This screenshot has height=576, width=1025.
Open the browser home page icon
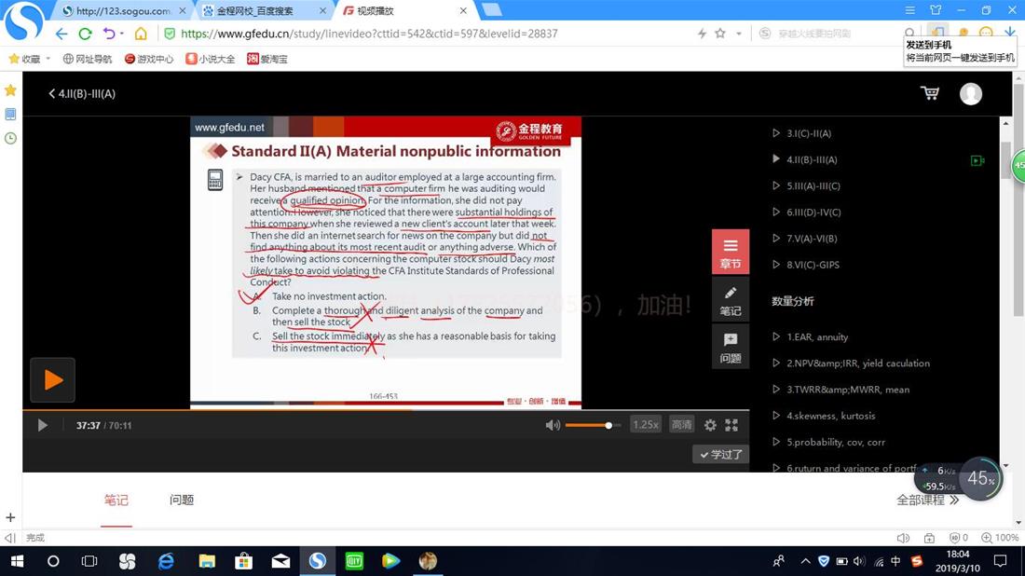(141, 34)
